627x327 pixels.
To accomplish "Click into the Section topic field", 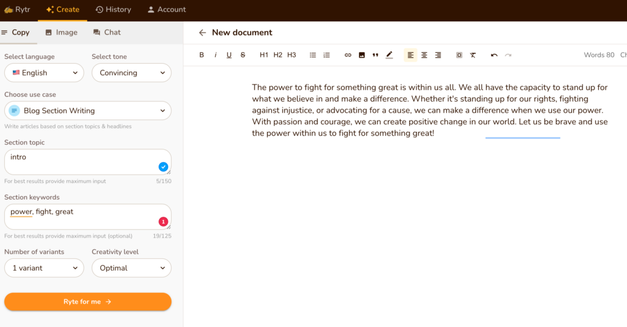I will tap(88, 162).
